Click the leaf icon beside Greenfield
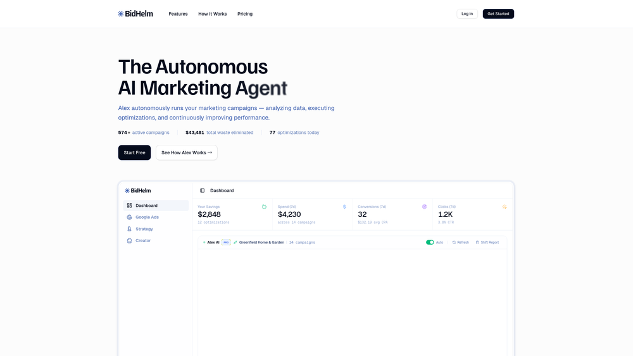 coord(235,242)
